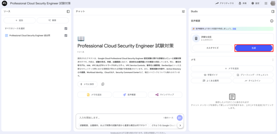The height and width of the screenshot is (134, 277).
Task: Open chat configuration sliders icon
Action: pos(183,11)
